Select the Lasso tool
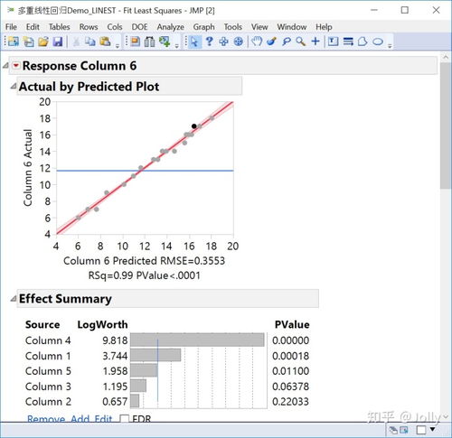This screenshot has height=438, width=452. click(287, 42)
